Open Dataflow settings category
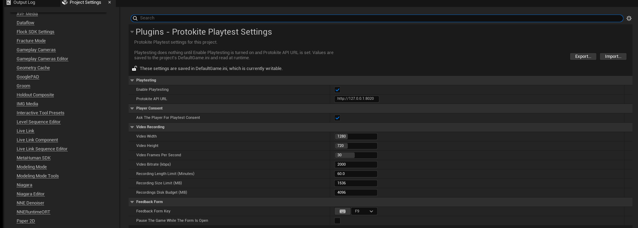Screen dimensions: 638x228 pos(25,23)
